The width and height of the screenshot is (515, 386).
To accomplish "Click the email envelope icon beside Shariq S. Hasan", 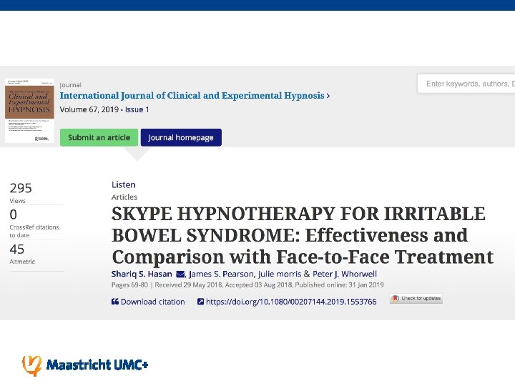I will click(x=180, y=274).
